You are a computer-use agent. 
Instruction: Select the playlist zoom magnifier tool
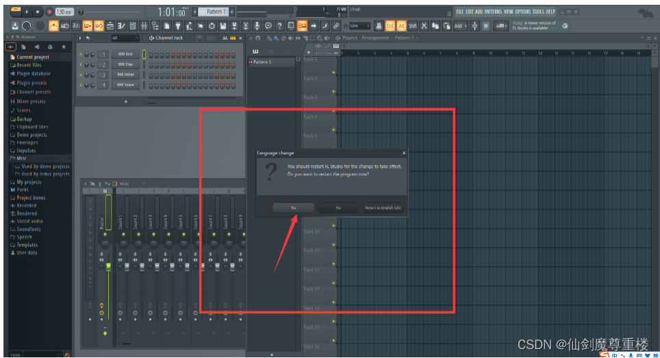coord(320,38)
